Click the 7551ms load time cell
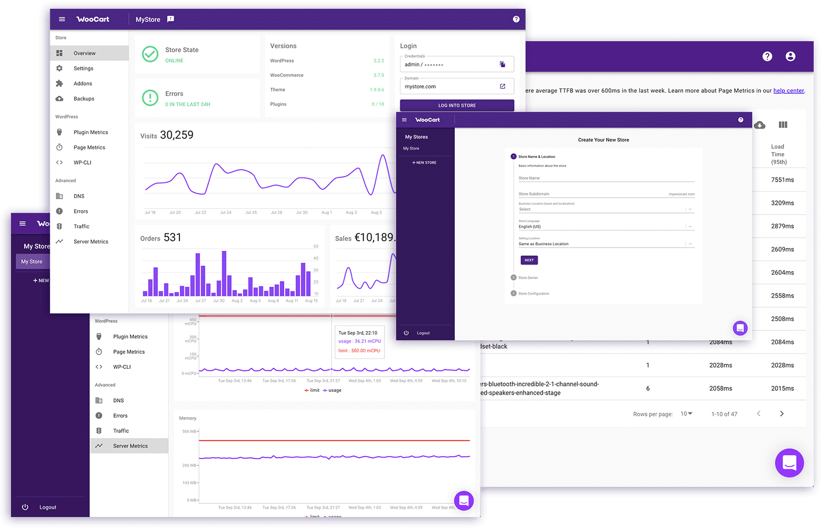823x528 pixels. click(x=782, y=180)
